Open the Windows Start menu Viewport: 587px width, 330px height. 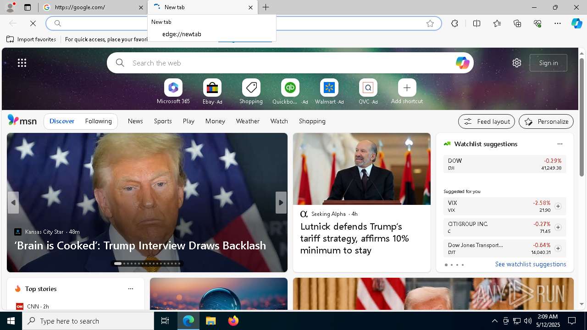11,321
